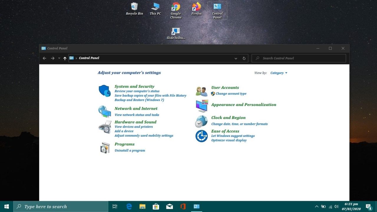Open the taskbar clock and date
The image size is (377, 212).
pos(351,207)
